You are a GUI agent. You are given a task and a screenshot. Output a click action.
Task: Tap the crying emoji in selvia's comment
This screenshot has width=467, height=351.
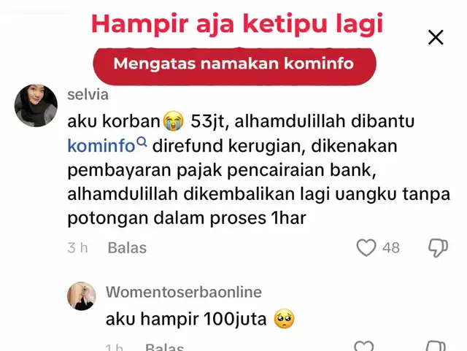point(174,121)
